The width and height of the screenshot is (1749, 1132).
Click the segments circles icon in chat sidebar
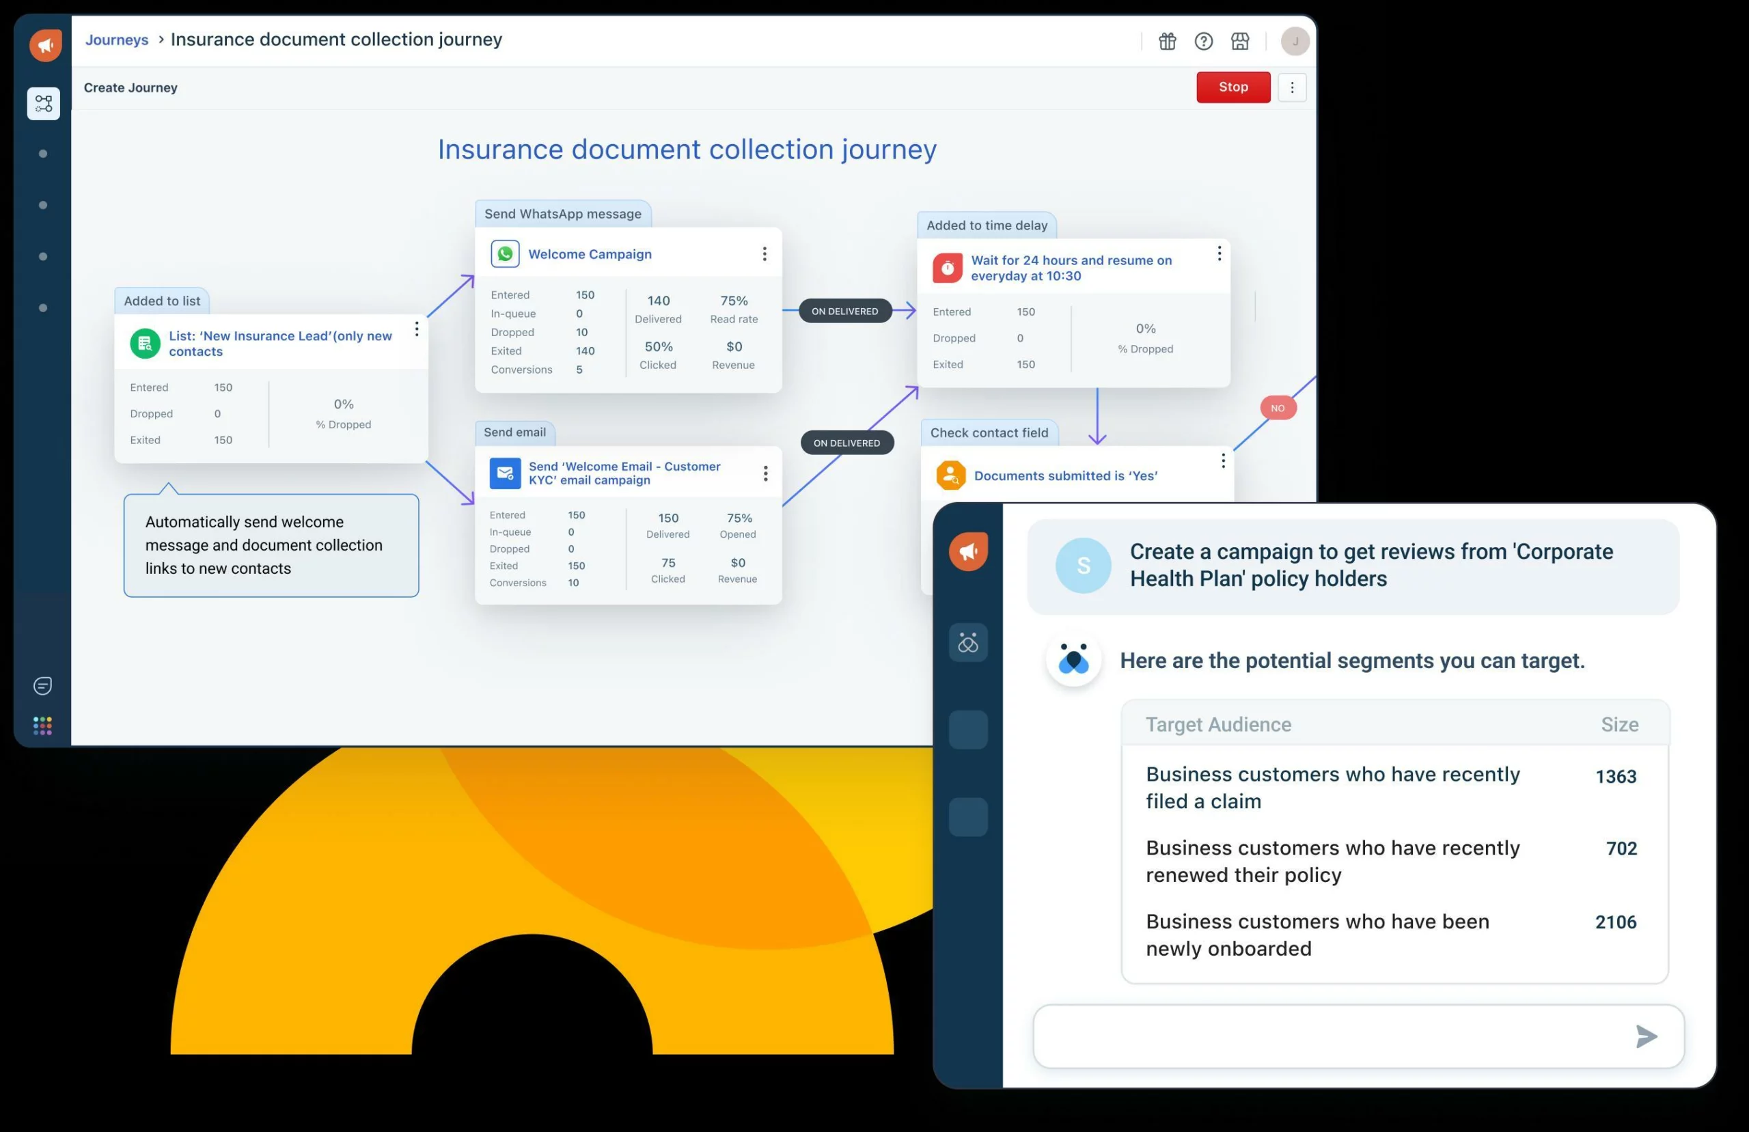[968, 643]
